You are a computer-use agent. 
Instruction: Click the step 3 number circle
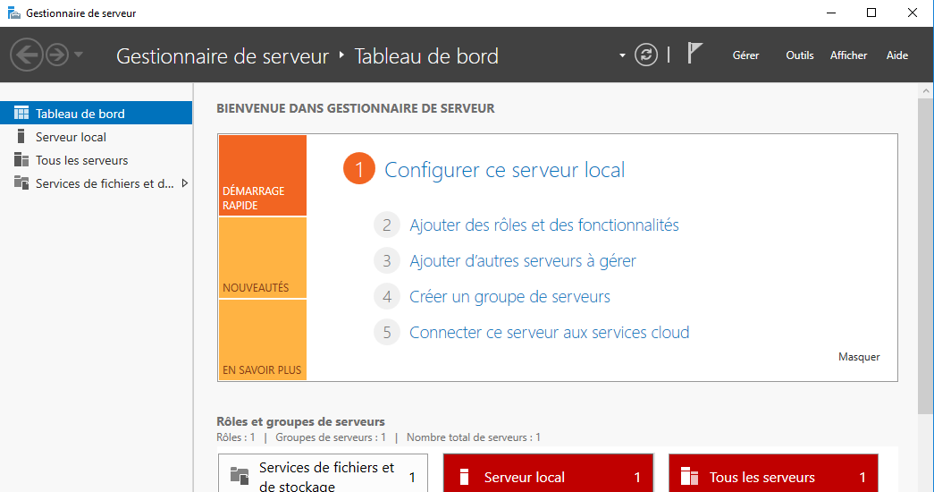(x=387, y=260)
